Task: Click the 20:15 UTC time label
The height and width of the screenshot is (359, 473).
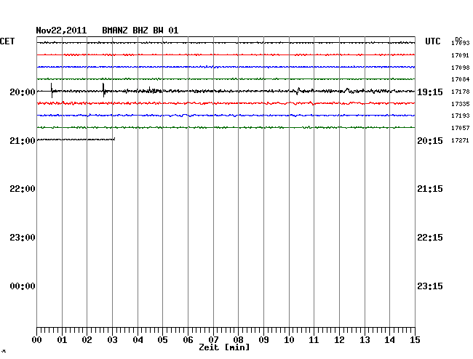Action: click(430, 141)
